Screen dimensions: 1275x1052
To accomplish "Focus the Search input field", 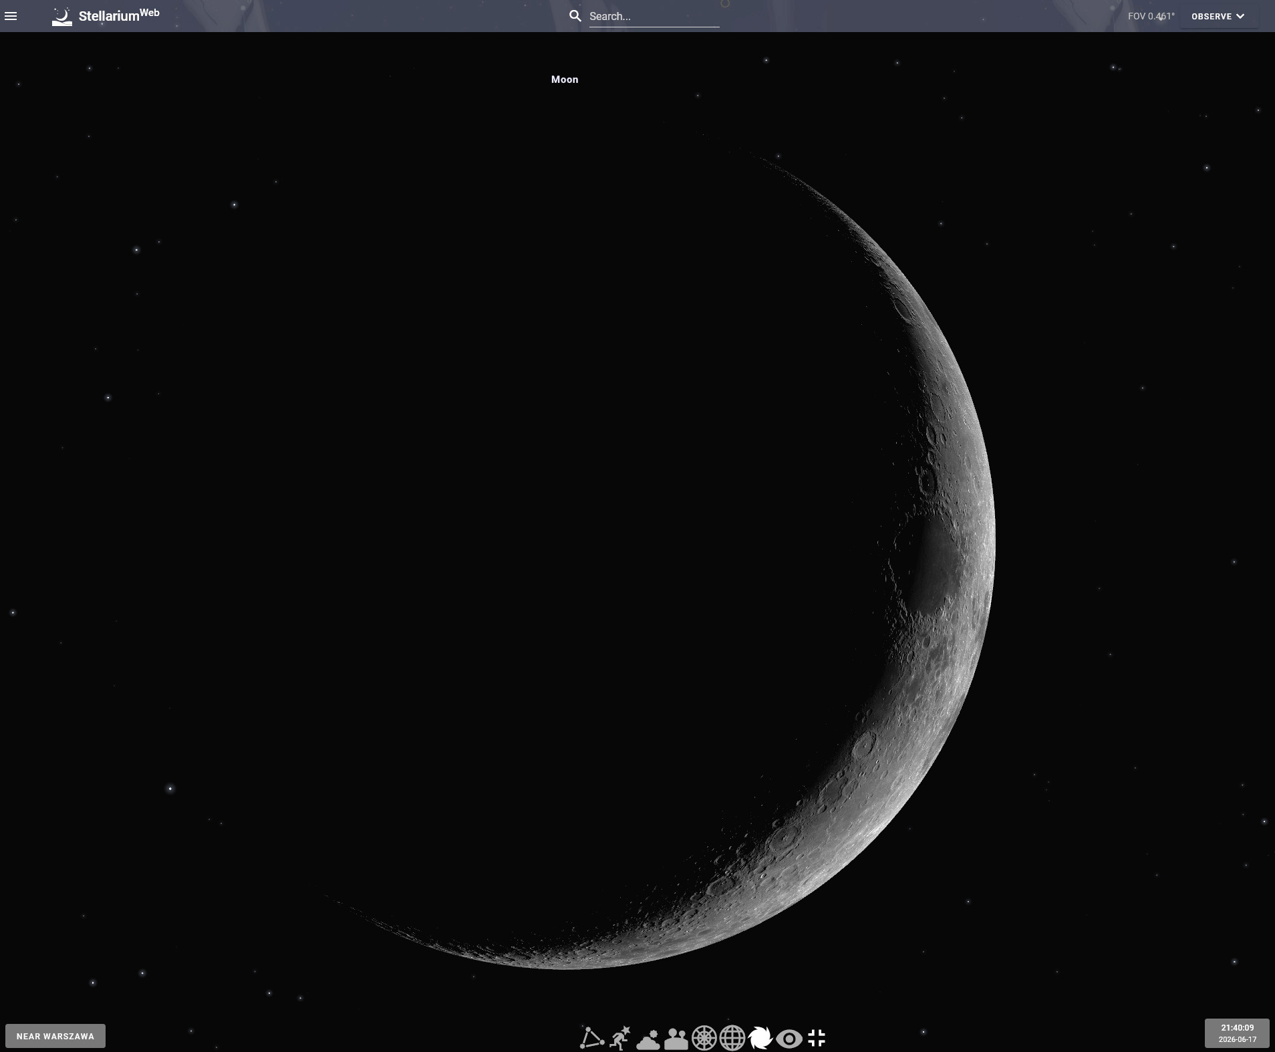I will (654, 16).
